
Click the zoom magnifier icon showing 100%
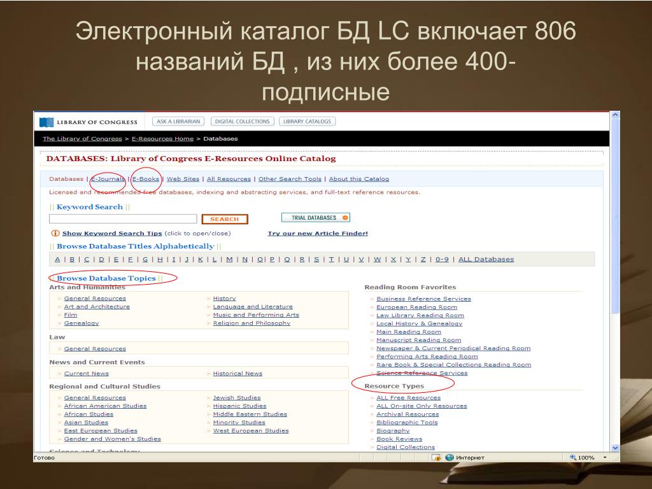point(573,457)
